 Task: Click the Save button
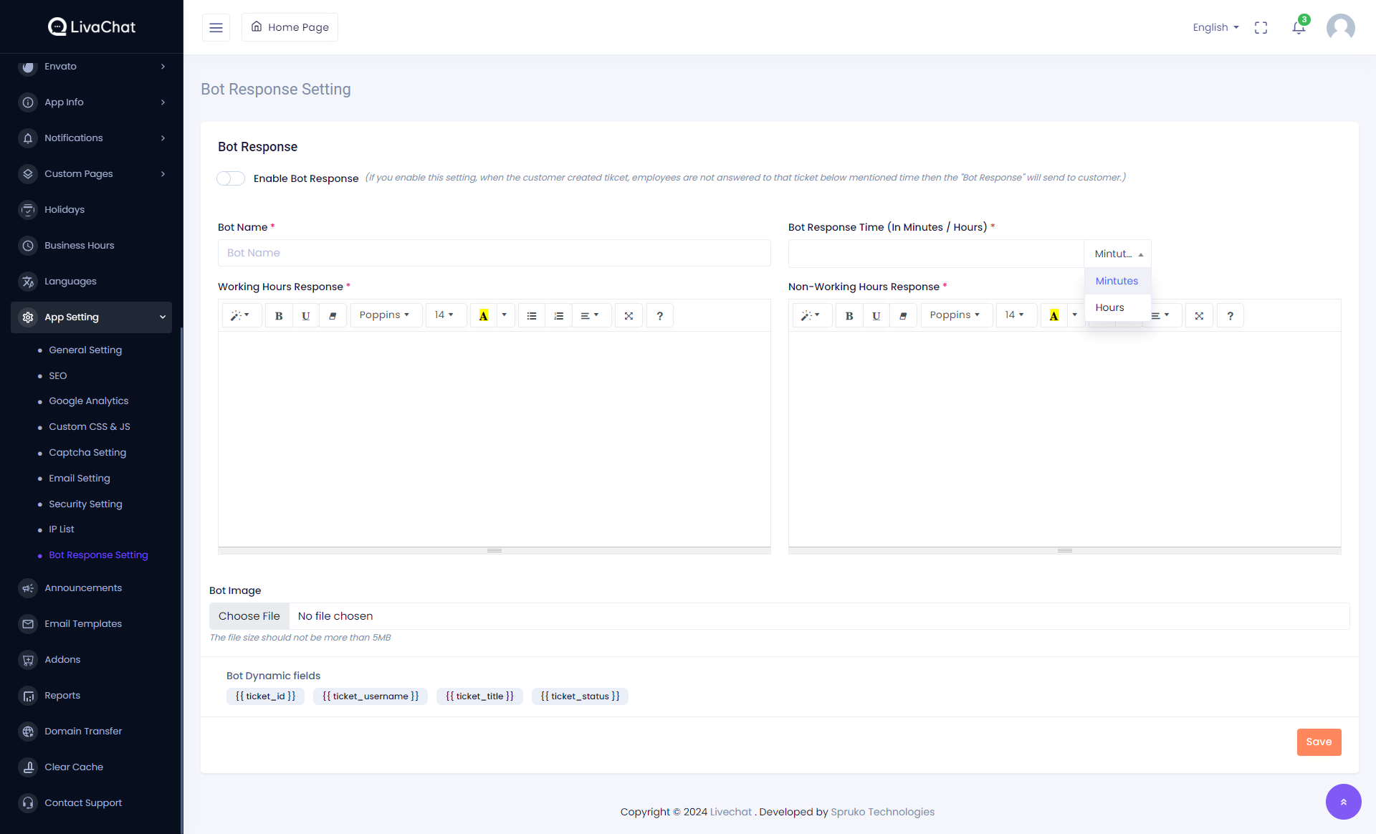pos(1318,742)
